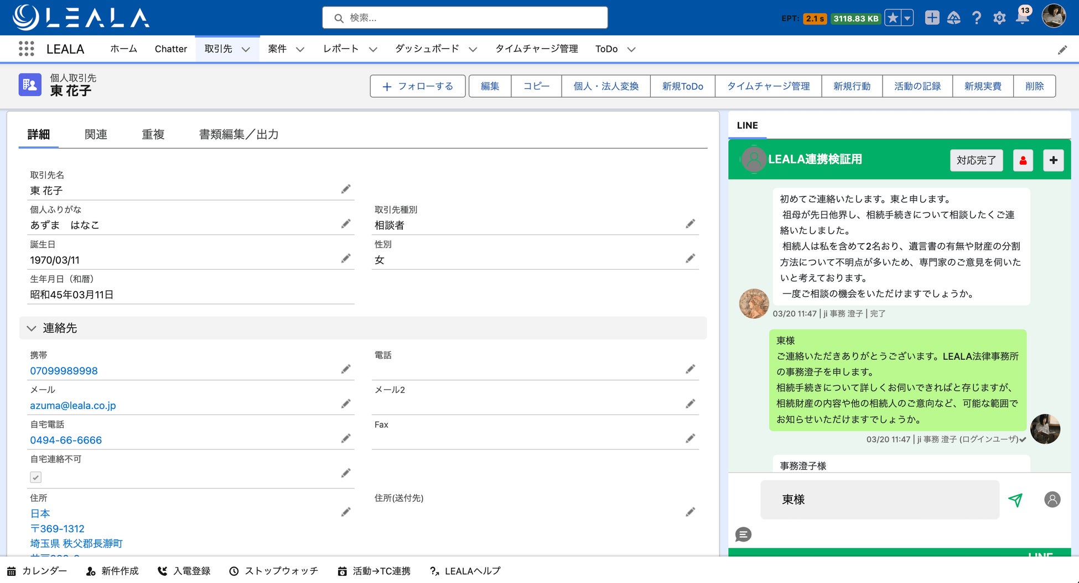Toggle the 自宅連絡不可 checkbox

(x=35, y=477)
